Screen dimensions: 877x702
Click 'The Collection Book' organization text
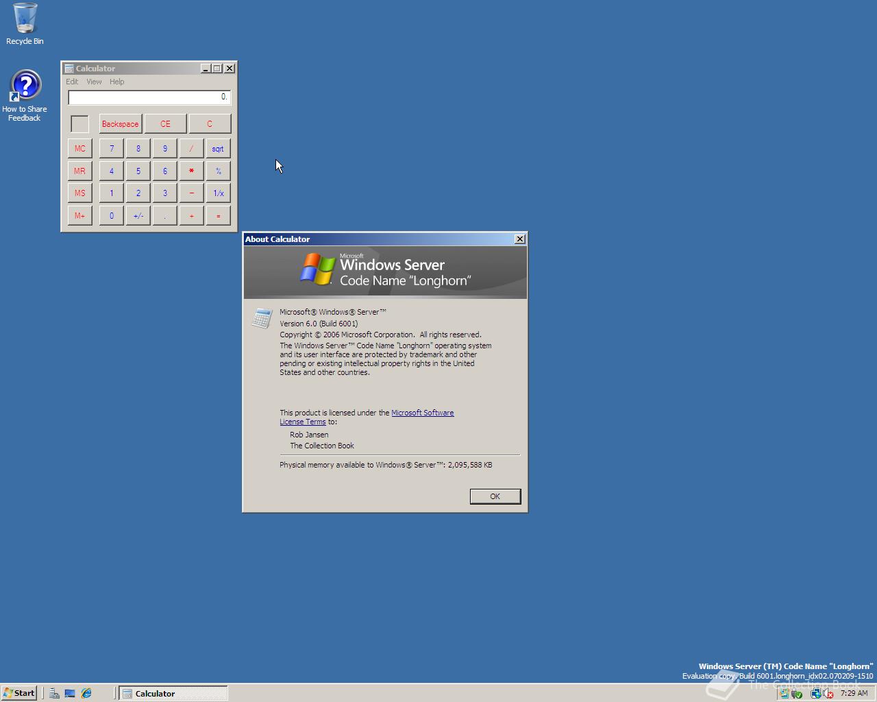tap(322, 446)
